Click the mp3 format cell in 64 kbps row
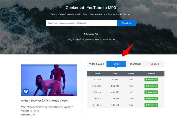Viewport: 177px width, 116px height. [131, 105]
